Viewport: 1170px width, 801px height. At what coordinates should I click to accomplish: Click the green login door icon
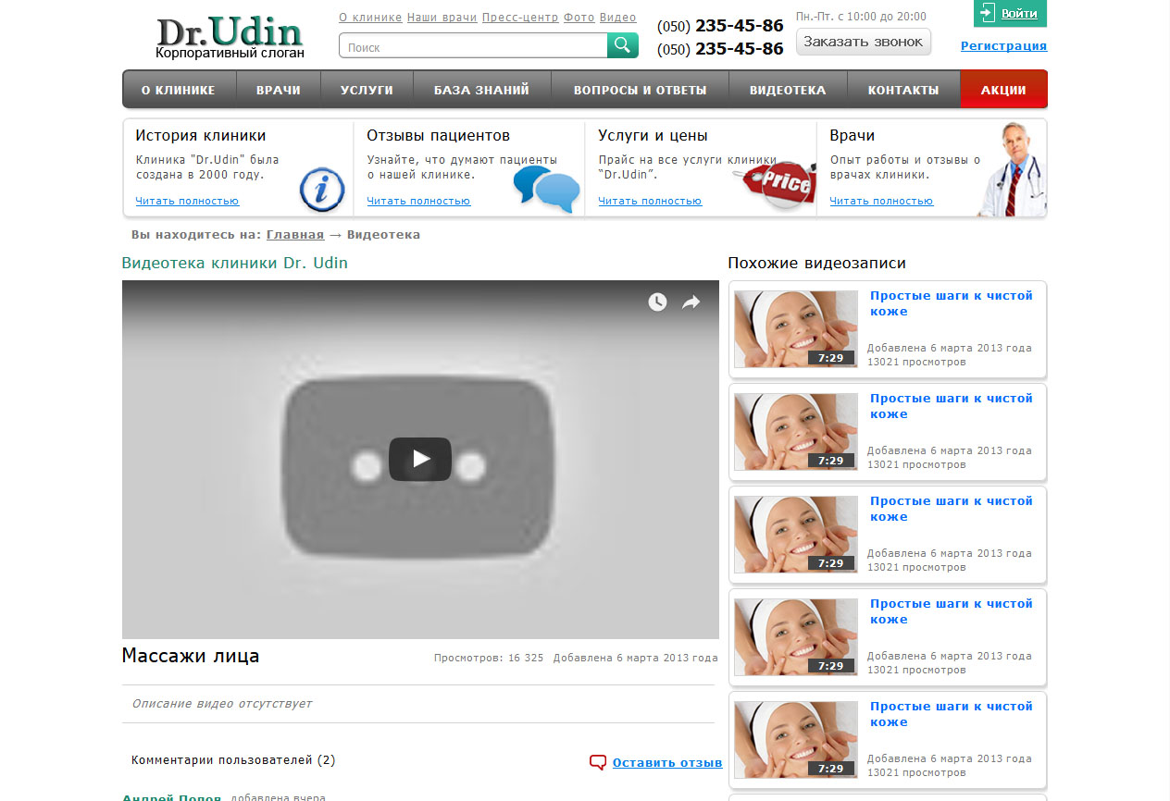point(987,13)
